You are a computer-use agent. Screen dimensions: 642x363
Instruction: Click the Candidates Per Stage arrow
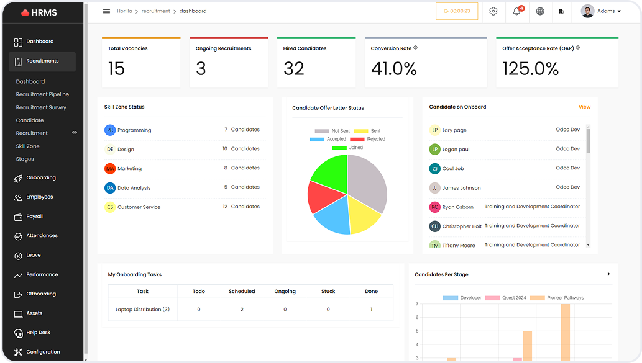pyautogui.click(x=608, y=274)
